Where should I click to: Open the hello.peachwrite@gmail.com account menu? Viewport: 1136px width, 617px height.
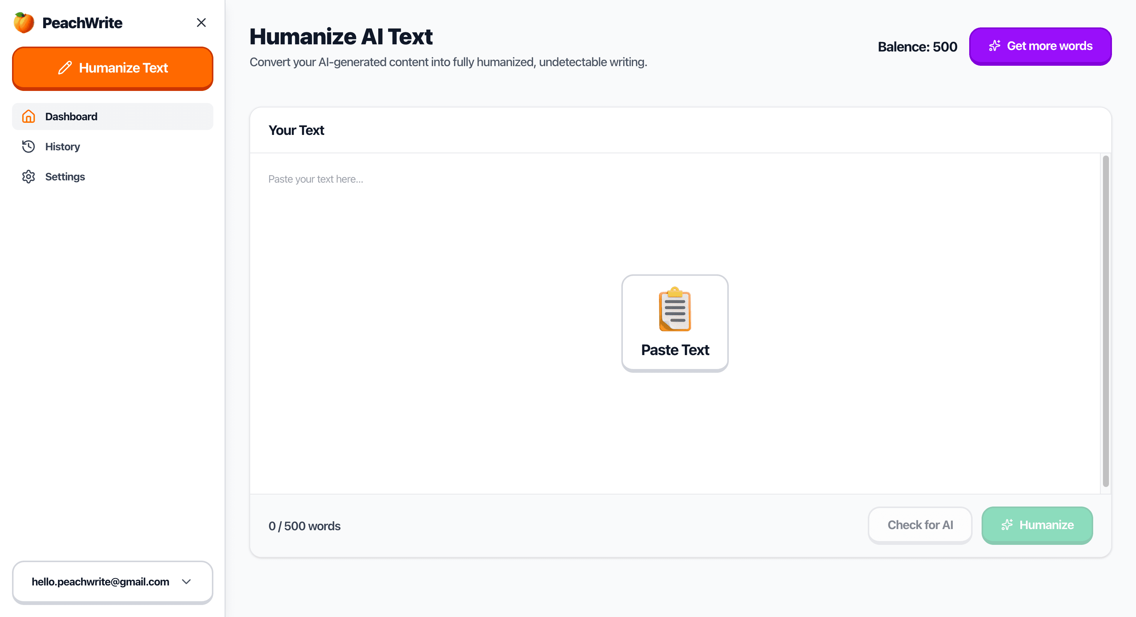(x=101, y=582)
